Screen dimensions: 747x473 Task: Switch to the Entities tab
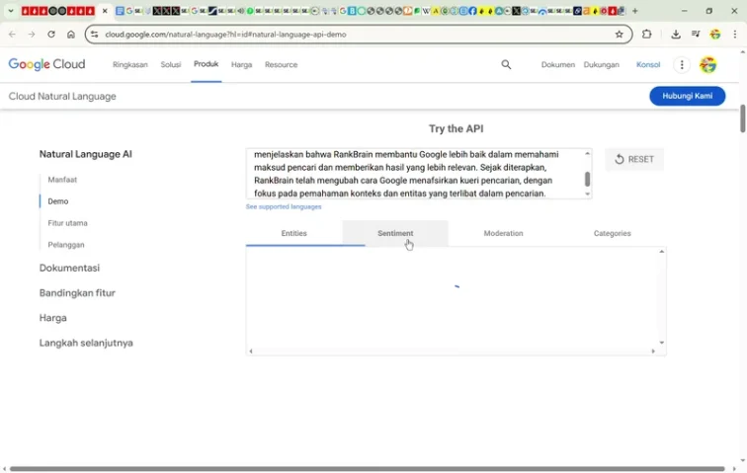tap(293, 233)
